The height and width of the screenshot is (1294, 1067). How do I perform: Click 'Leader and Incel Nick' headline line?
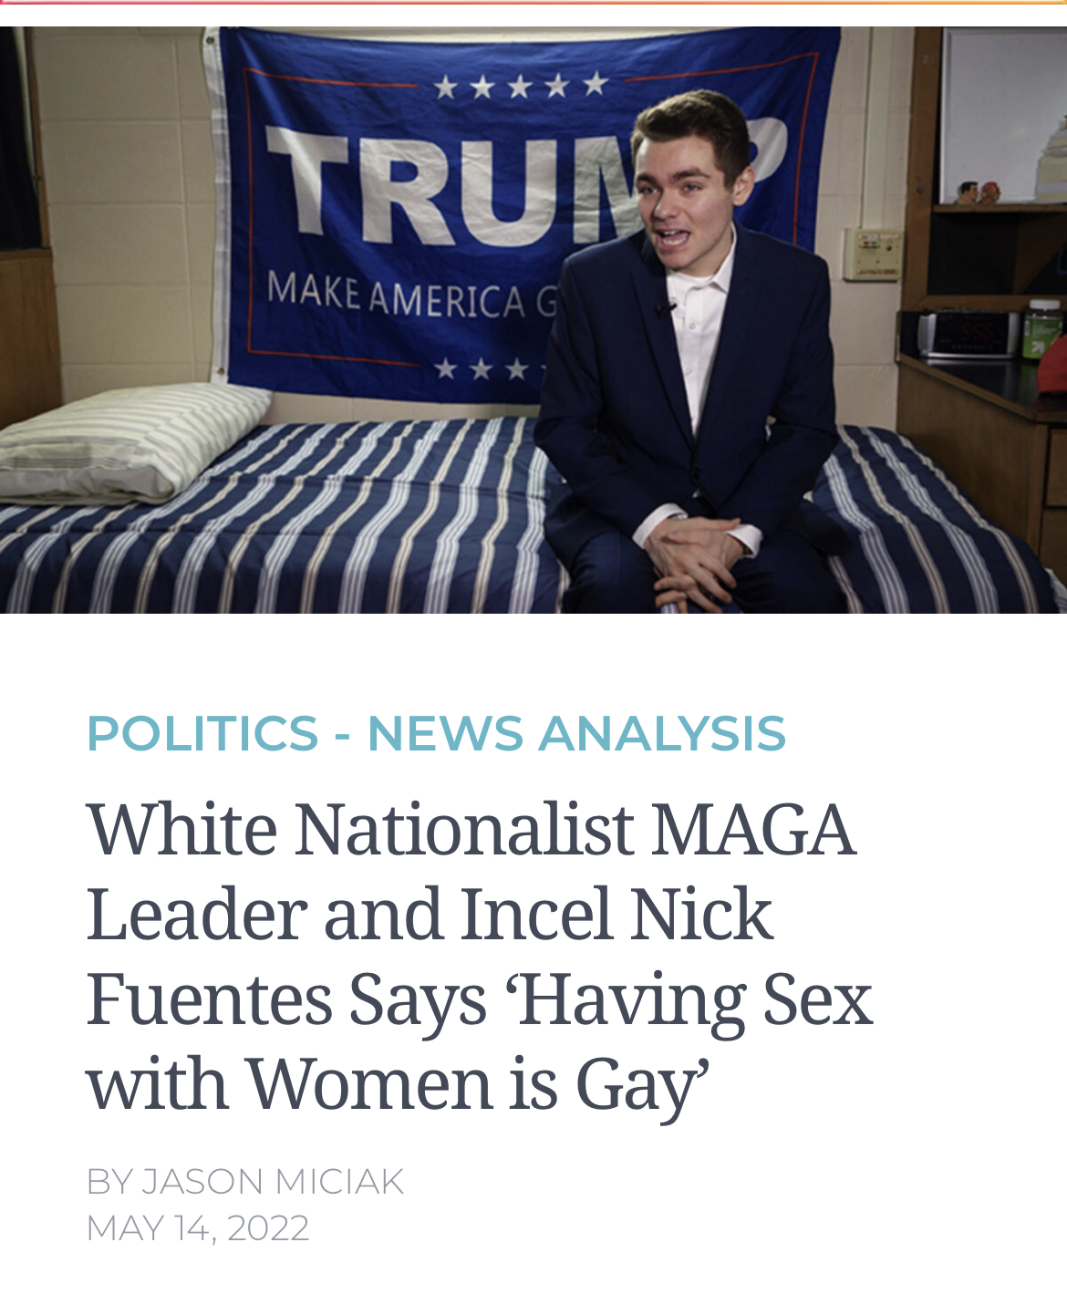(430, 915)
